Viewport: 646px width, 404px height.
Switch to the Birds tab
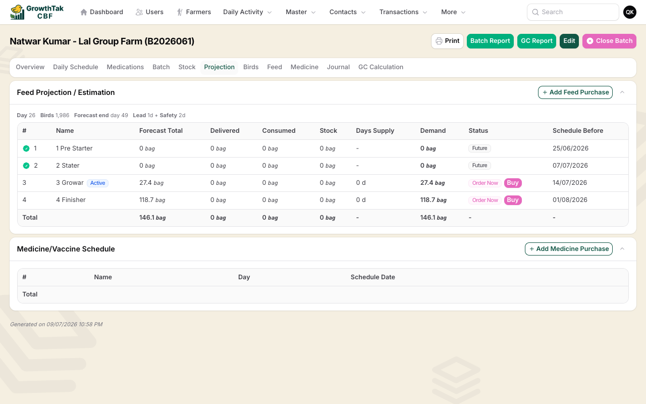coord(251,67)
